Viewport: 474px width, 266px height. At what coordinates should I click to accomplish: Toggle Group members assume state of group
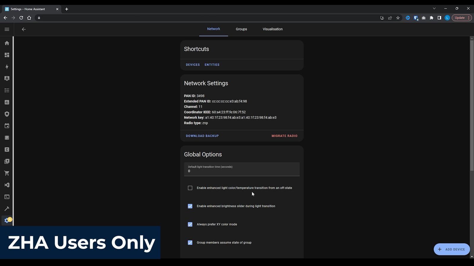[x=190, y=243]
